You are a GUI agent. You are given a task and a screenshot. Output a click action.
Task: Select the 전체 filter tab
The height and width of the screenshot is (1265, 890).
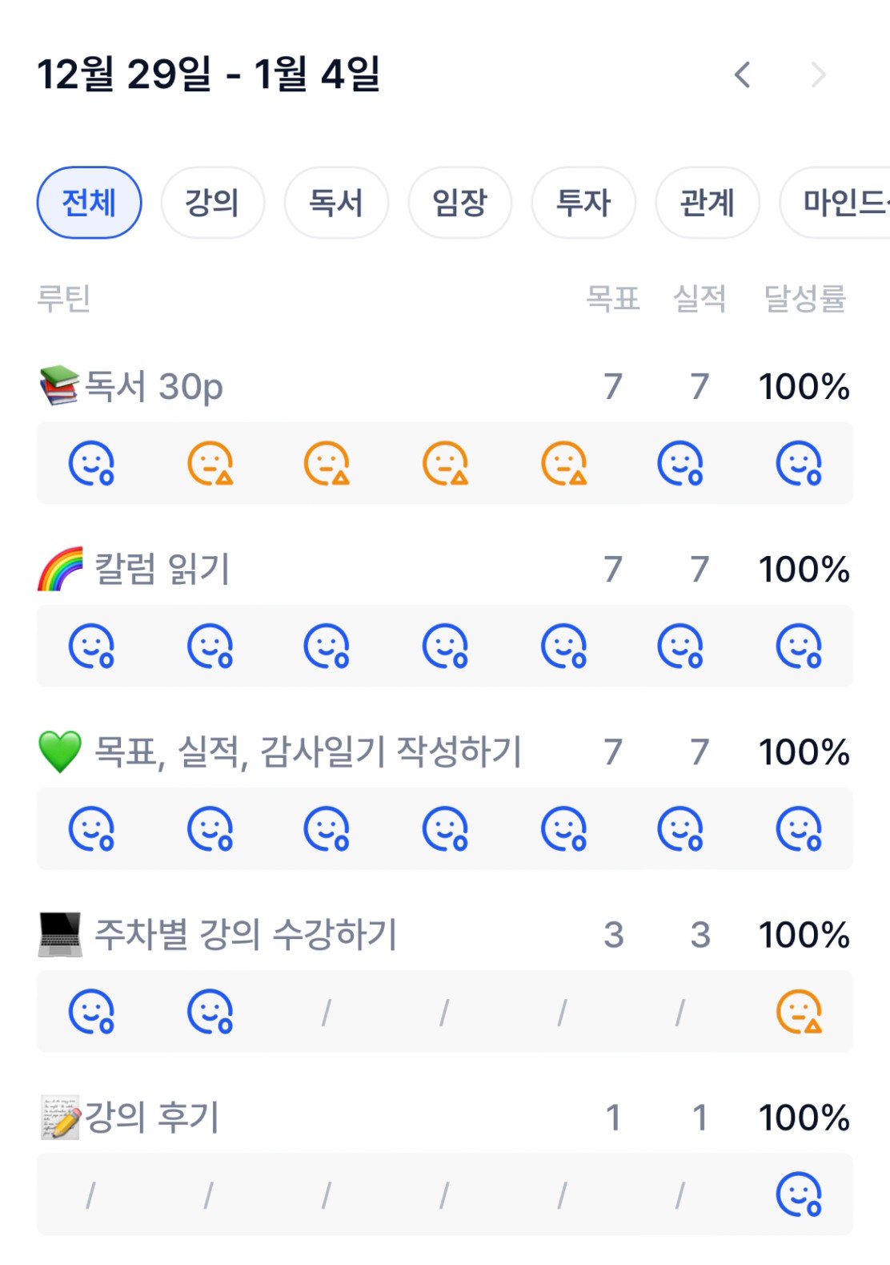coord(89,203)
